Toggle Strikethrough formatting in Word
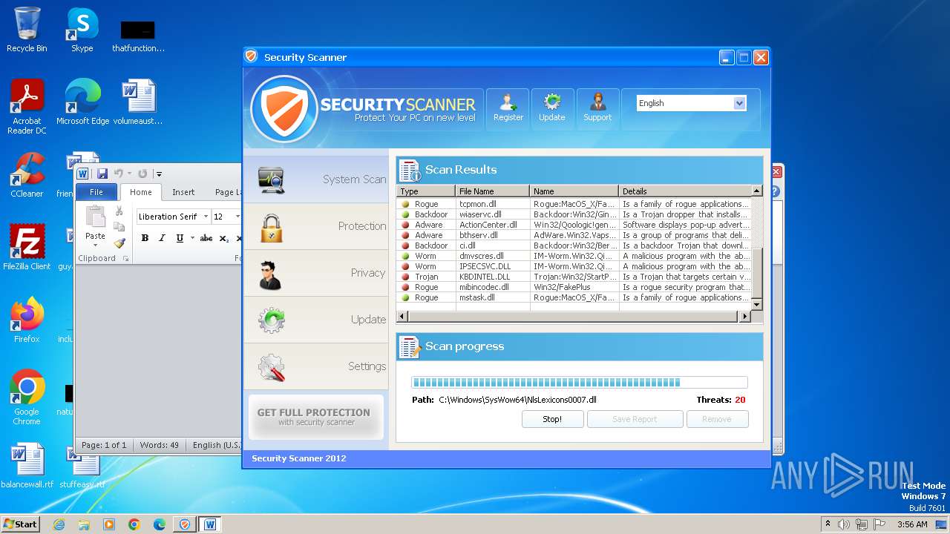Screen dimensions: 950x534 (206, 238)
